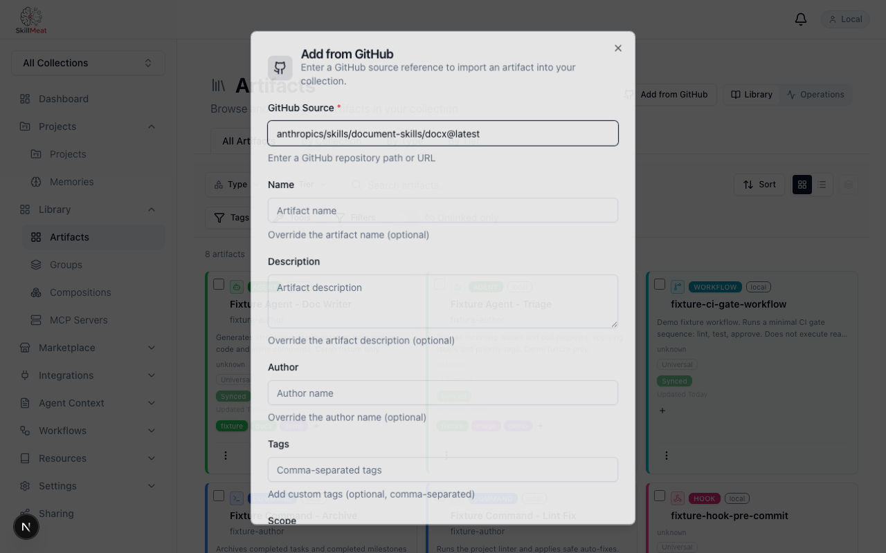The image size is (886, 553).
Task: Click the workflow type icon on fixture-ci-gate-workflow
Action: (678, 287)
